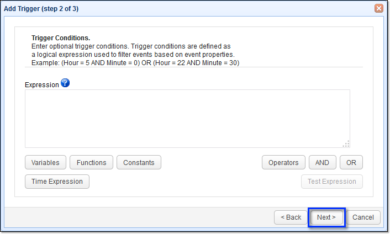Click the Expression field label
Image resolution: width=390 pixels, height=234 pixels.
(x=41, y=85)
